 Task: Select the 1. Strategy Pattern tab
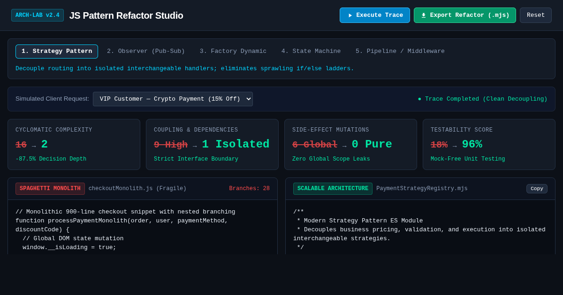click(x=57, y=52)
